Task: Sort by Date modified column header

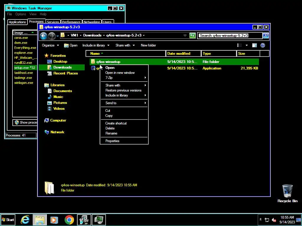Action: point(183,54)
